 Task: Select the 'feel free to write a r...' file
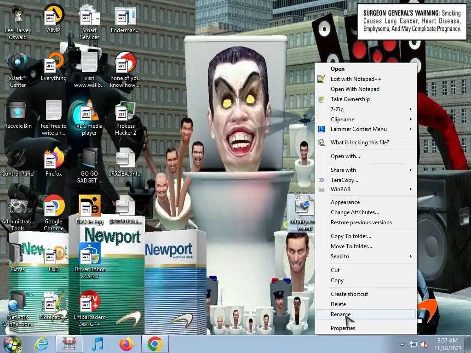click(x=53, y=118)
